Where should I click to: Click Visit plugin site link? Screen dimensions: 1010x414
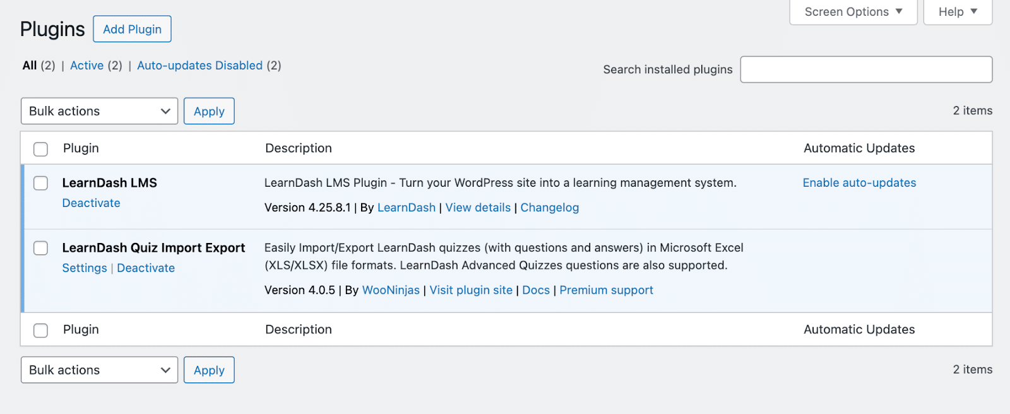[471, 290]
